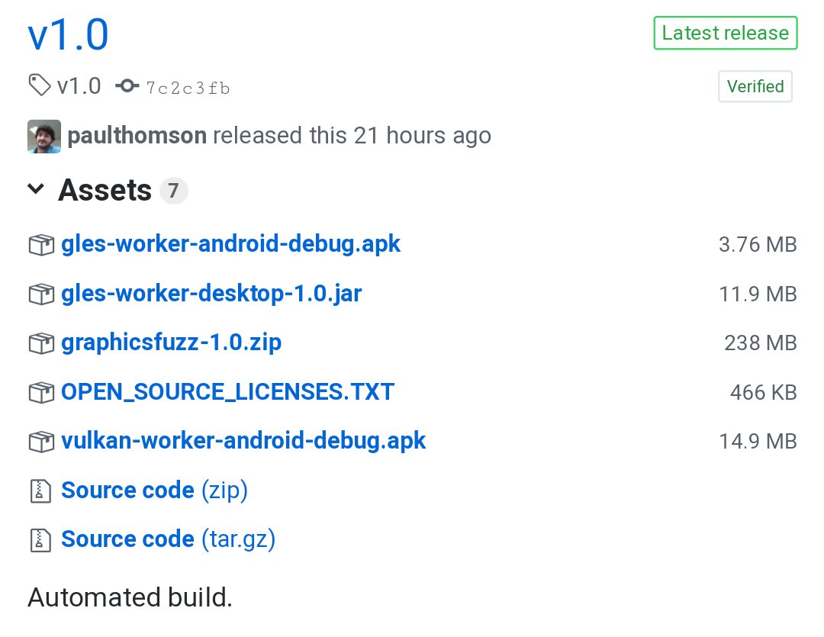This screenshot has width=824, height=637.
Task: Click the assets count badge 7
Action: pyautogui.click(x=173, y=190)
